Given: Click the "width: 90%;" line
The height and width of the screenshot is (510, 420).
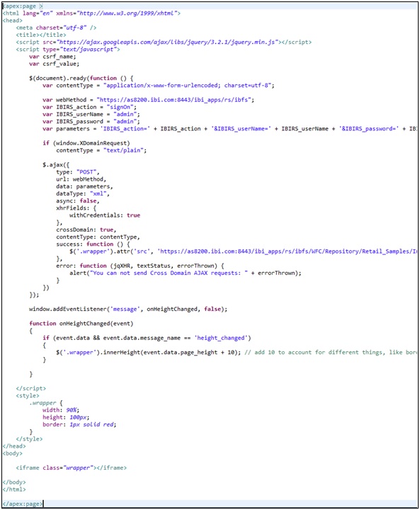Looking at the screenshot, I should pyautogui.click(x=61, y=410).
